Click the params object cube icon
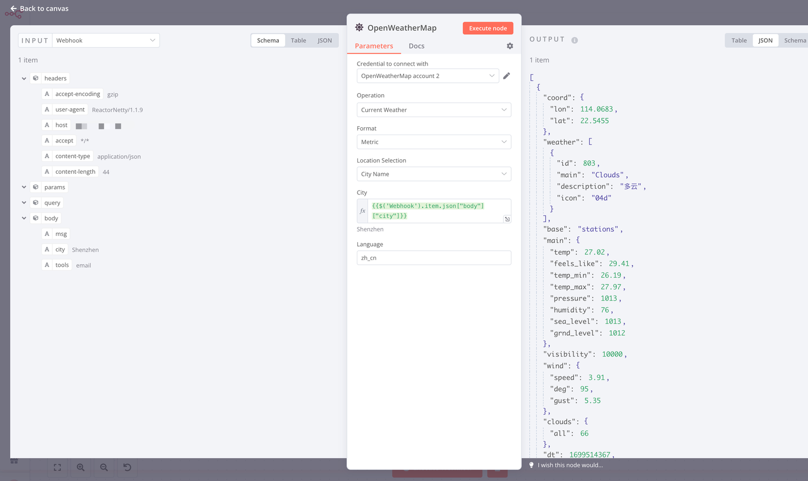This screenshot has width=808, height=481. (x=36, y=187)
